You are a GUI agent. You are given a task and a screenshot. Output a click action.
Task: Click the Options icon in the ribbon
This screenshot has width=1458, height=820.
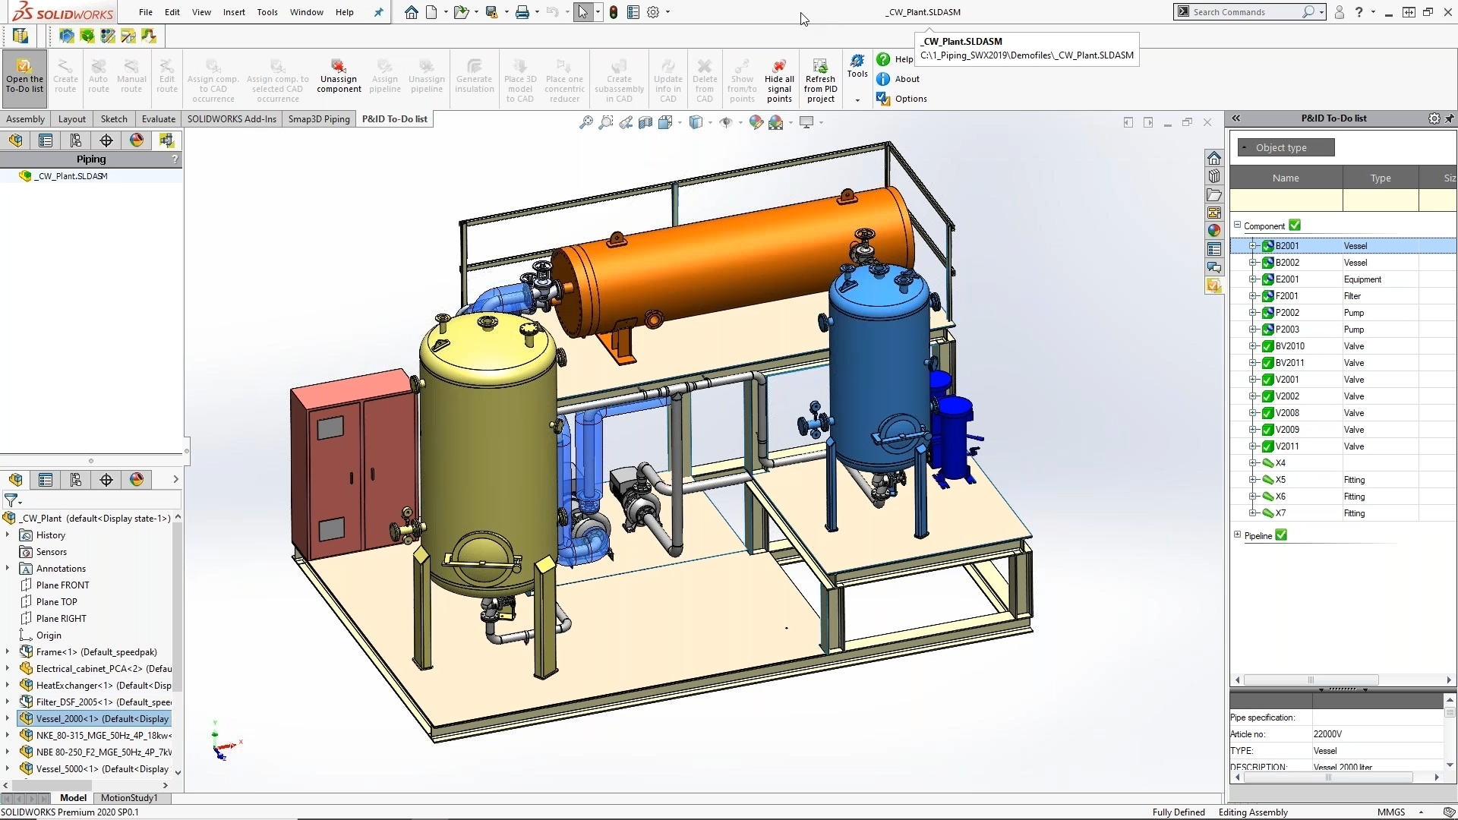[x=883, y=99]
